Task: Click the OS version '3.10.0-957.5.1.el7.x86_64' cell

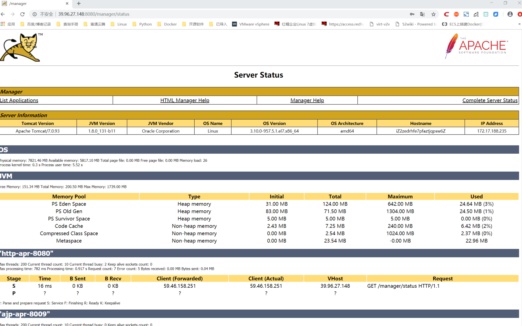Action: (x=274, y=131)
